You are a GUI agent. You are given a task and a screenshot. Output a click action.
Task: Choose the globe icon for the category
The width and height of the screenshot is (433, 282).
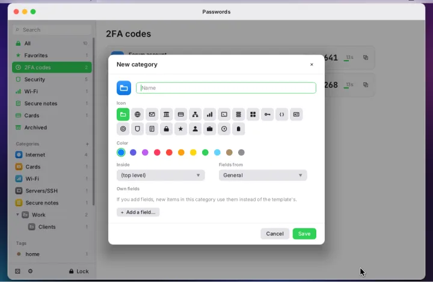(x=137, y=114)
